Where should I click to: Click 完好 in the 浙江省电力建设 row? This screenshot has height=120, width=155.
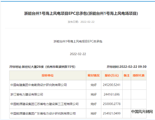[94, 94]
